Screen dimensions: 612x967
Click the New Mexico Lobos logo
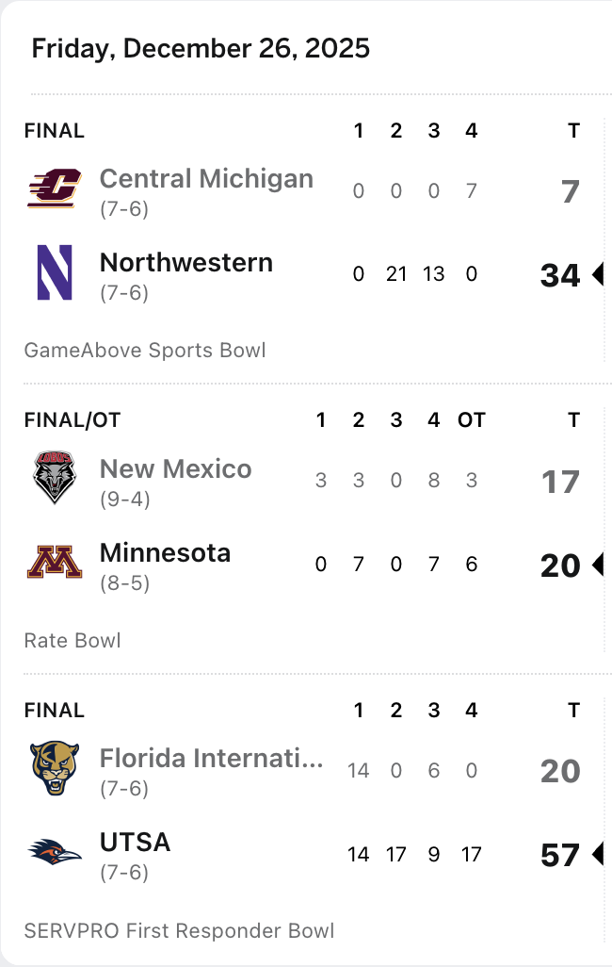click(55, 478)
